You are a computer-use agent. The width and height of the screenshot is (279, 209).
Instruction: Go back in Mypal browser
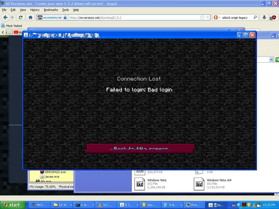click(x=5, y=17)
